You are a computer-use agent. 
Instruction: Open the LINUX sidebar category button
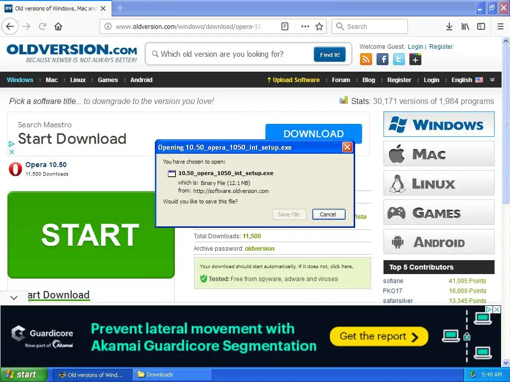(439, 183)
